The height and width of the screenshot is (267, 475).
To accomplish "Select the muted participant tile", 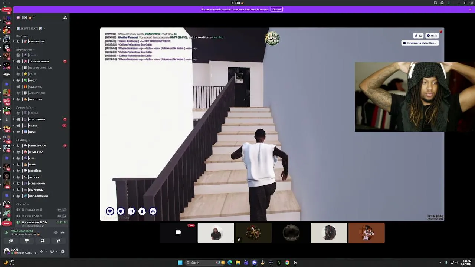I will (x=253, y=233).
